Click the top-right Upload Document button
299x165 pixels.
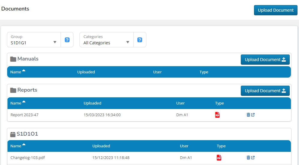pos(275,10)
